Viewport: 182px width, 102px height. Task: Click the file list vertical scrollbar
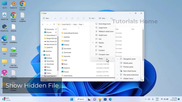coord(143,45)
